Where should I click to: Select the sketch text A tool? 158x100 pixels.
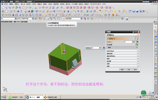point(13,15)
